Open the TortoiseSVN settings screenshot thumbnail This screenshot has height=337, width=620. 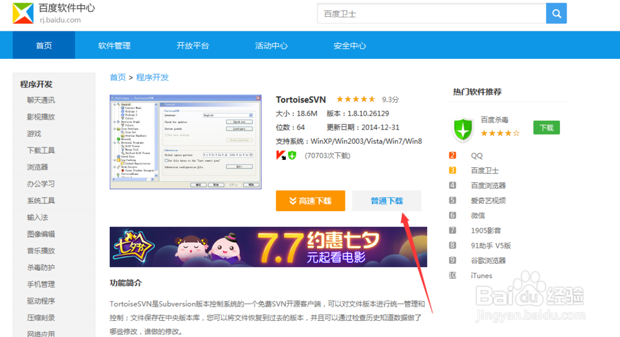pyautogui.click(x=185, y=142)
